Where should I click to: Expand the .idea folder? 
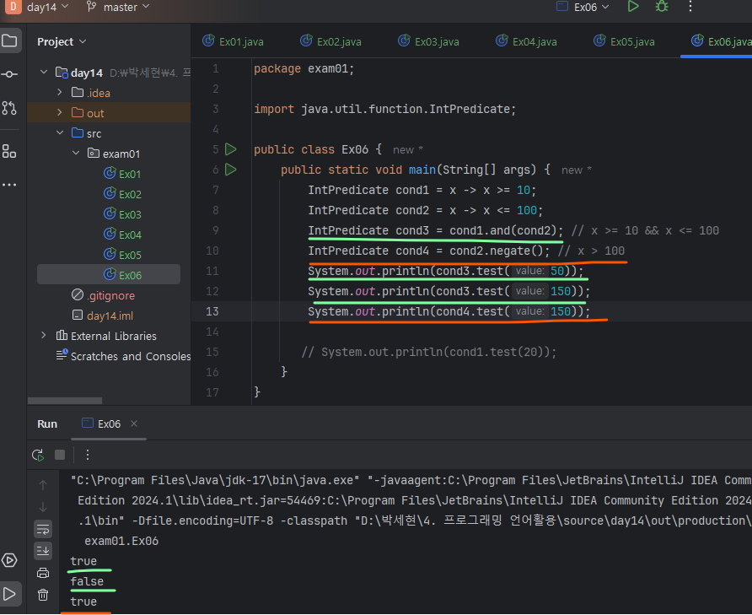60,92
